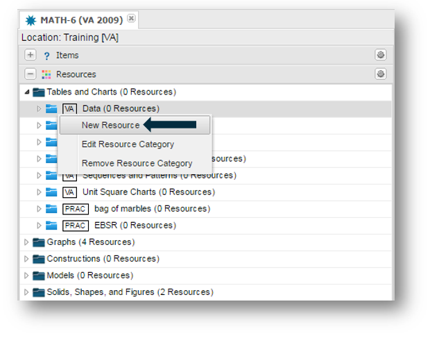Click the Graphs folder icon
The height and width of the screenshot is (338, 430).
[38, 242]
